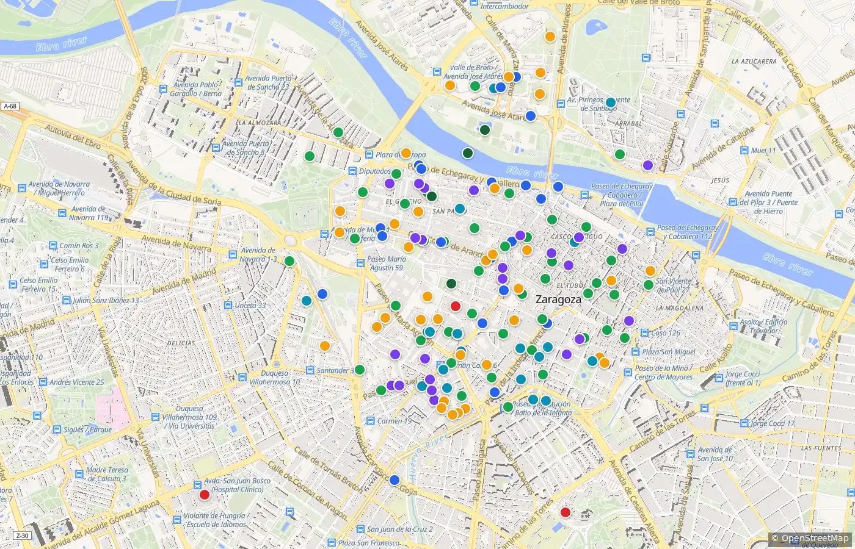Select the lone orange marker above Santander 3
The width and height of the screenshot is (855, 549).
coord(325,346)
